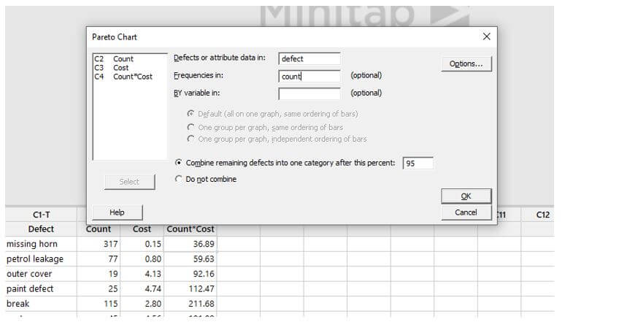This screenshot has width=619, height=322.
Task: Open Help for Pareto Chart
Action: 117,212
